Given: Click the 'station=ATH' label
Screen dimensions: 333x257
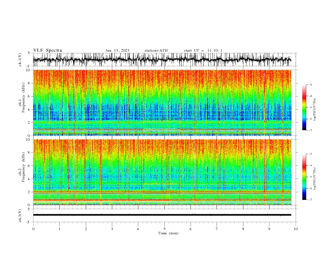Looking at the screenshot, I should [156, 50].
